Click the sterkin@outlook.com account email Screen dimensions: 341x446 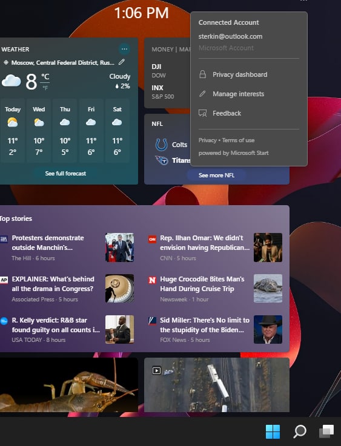click(230, 36)
